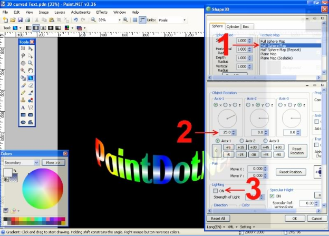
Task: Select the Axis-1 radio above increment buttons
Action: tap(218, 141)
